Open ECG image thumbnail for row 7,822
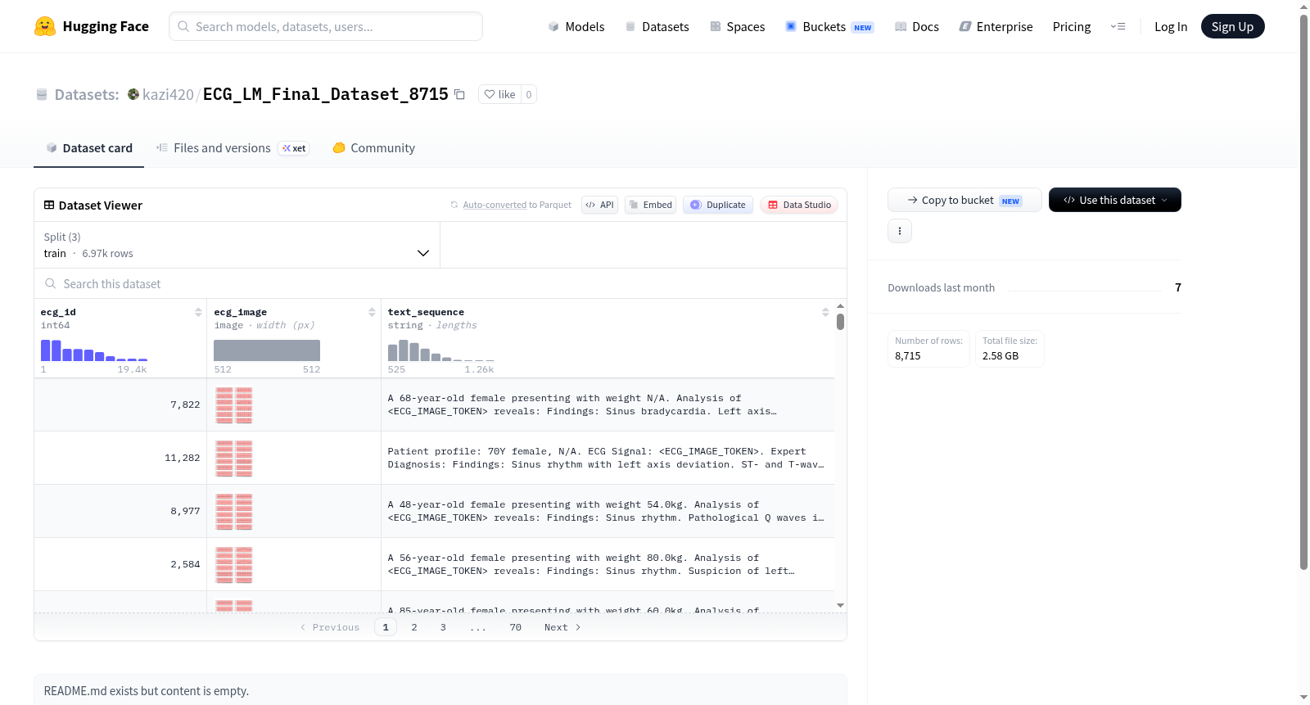This screenshot has height=705, width=1310. pyautogui.click(x=234, y=404)
